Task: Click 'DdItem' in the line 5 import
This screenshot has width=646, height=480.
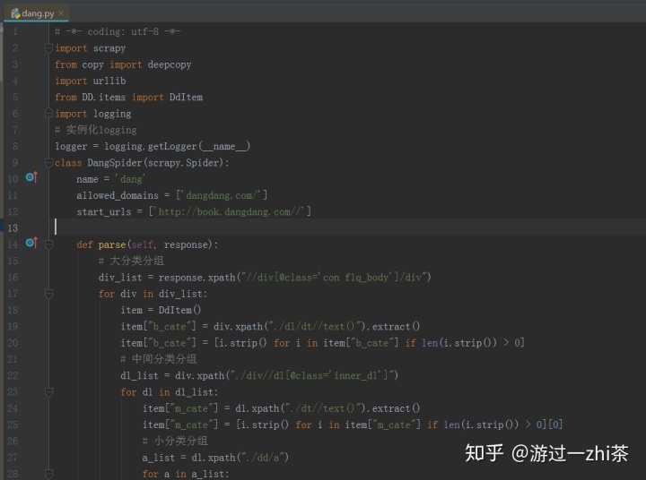Action: click(186, 98)
